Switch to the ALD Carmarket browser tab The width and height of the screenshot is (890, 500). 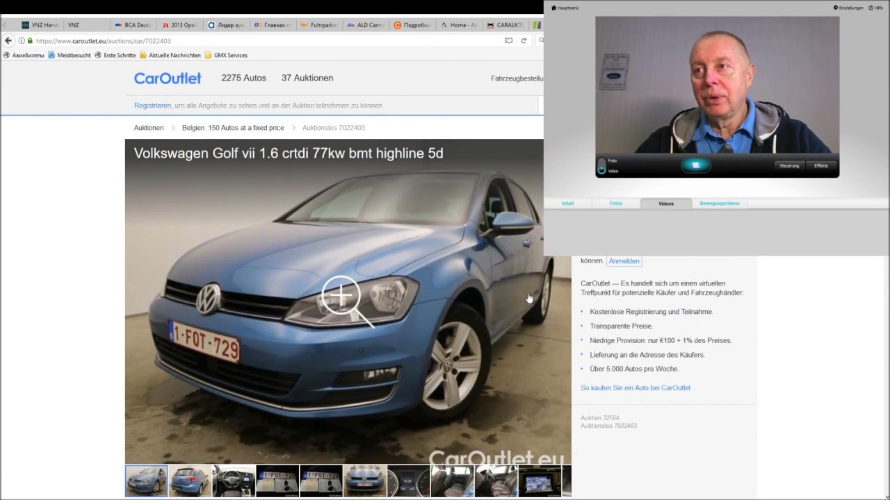[x=366, y=25]
